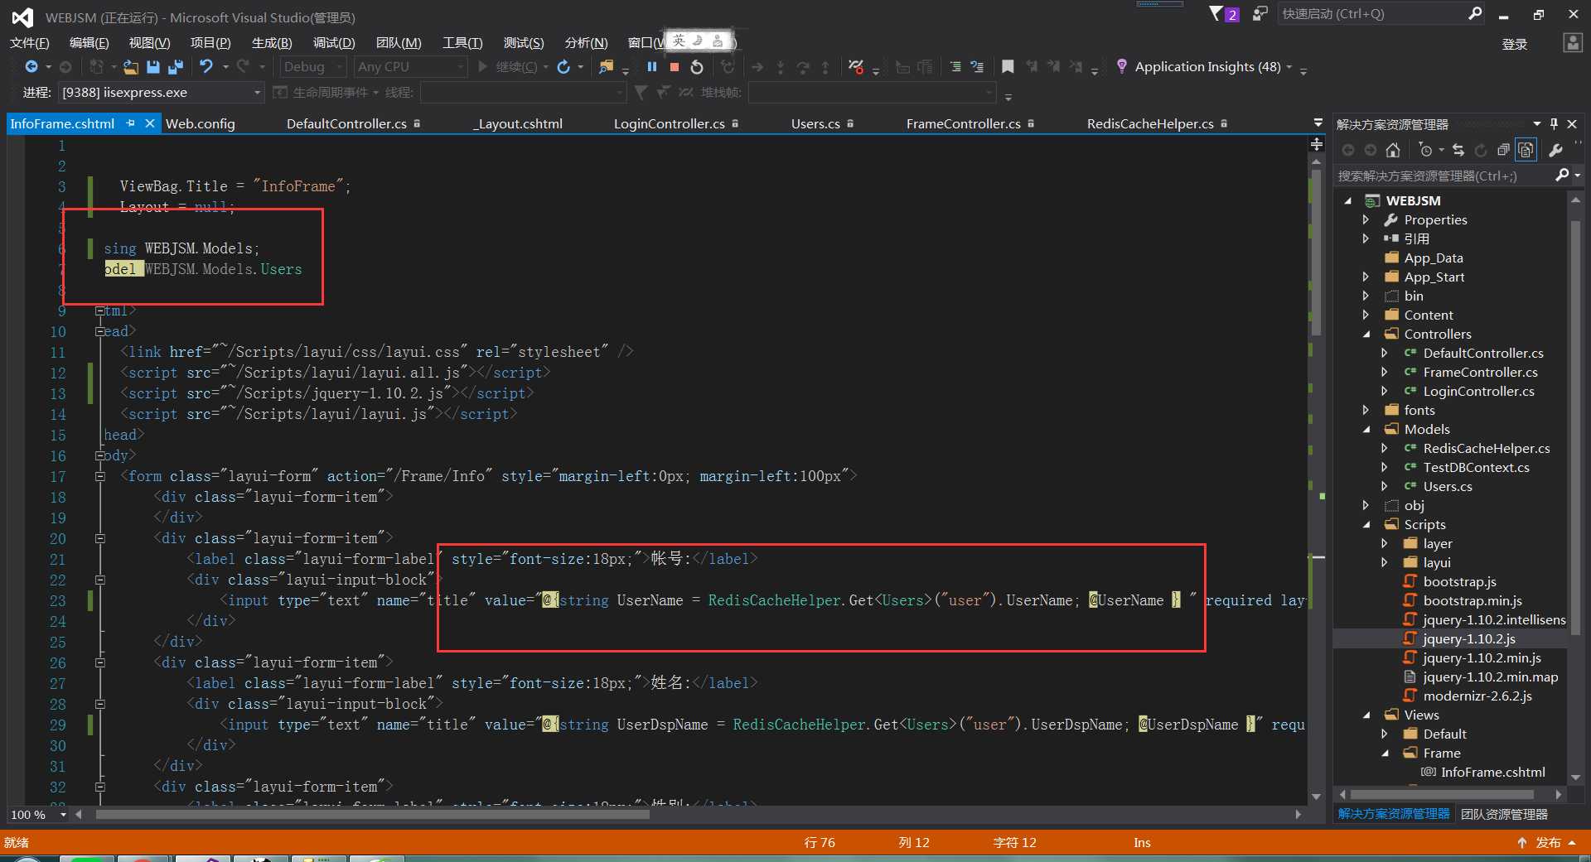Restart debugging with the circular arrow icon
The height and width of the screenshot is (862, 1591).
[x=697, y=67]
